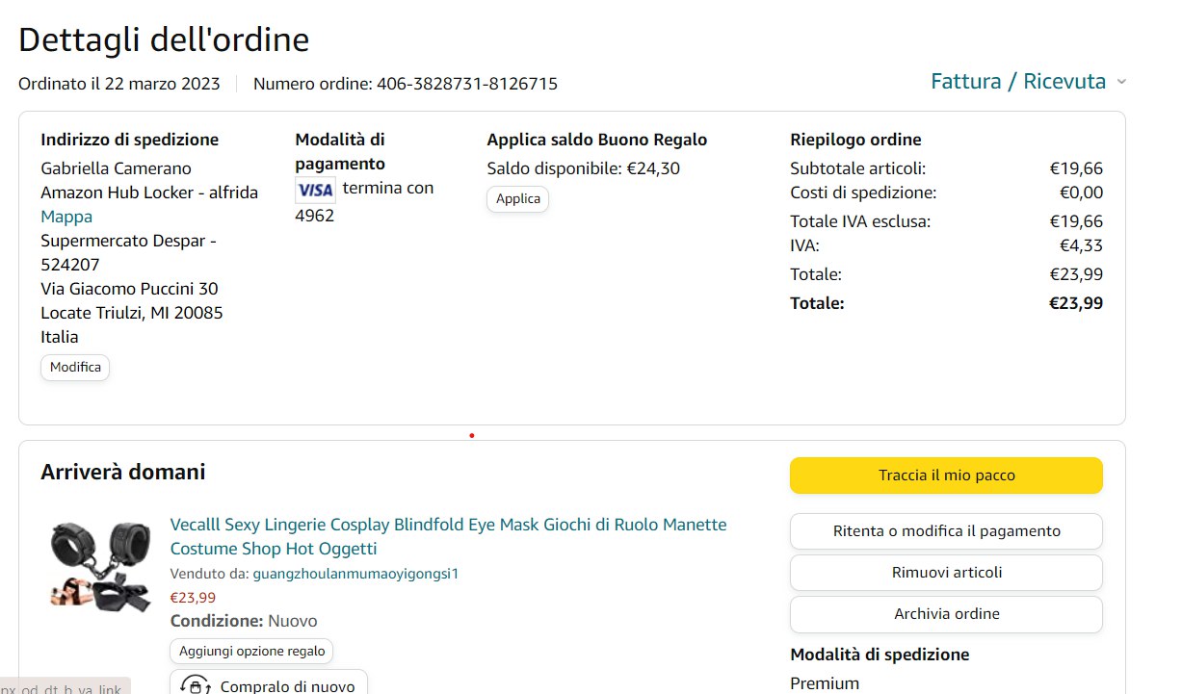Image resolution: width=1182 pixels, height=694 pixels.
Task: Select Ritenta o modifica il pagamento
Action: pos(946,531)
